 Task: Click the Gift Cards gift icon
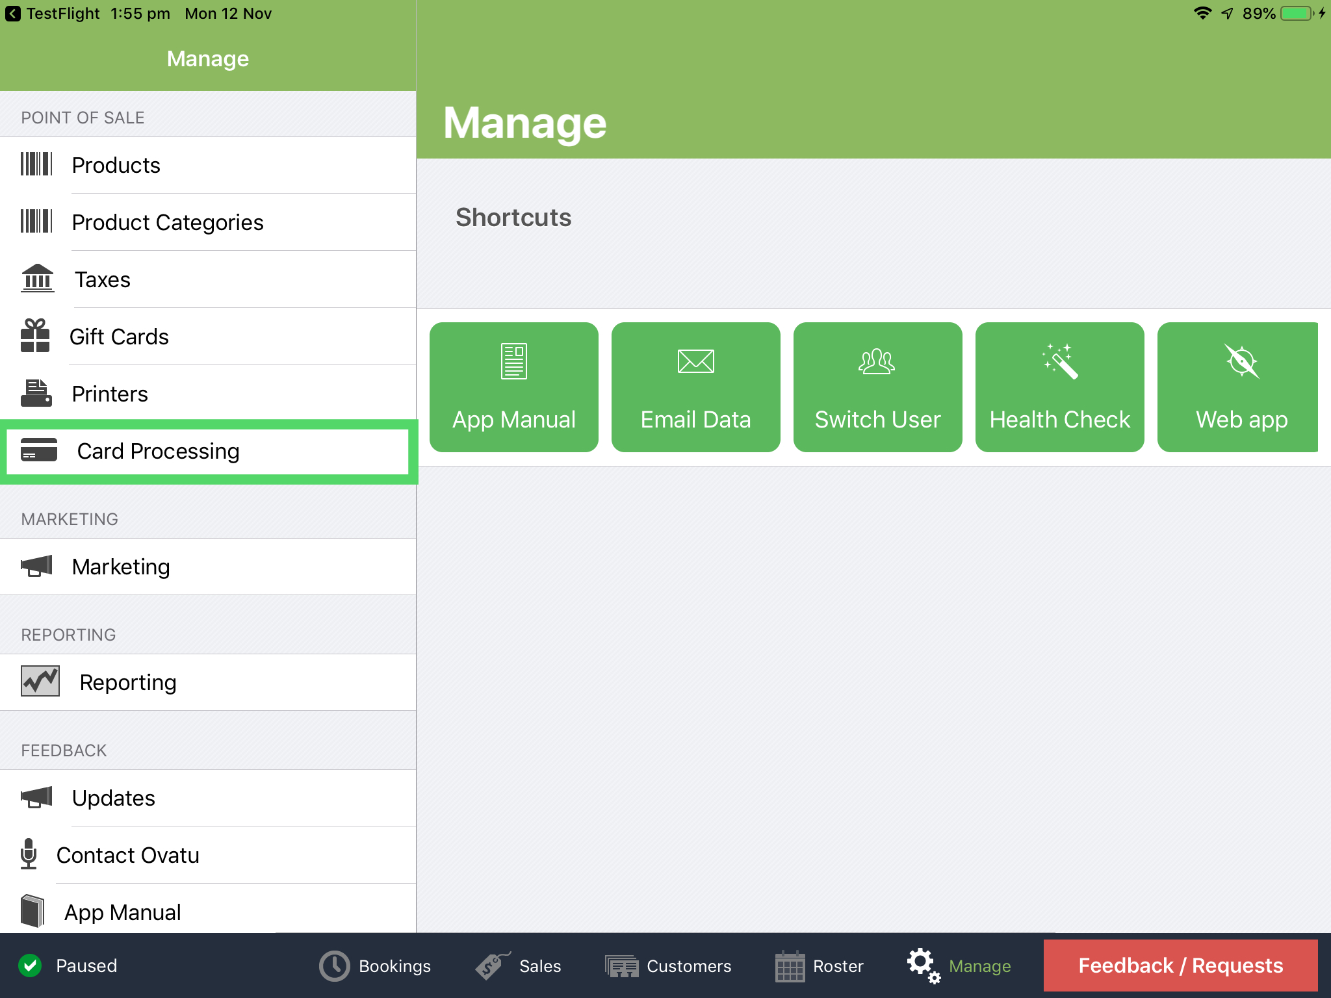tap(36, 336)
